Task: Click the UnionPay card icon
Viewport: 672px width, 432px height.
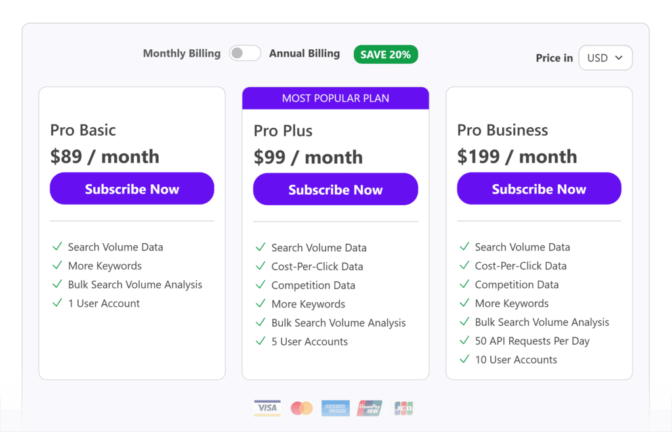Action: point(369,408)
